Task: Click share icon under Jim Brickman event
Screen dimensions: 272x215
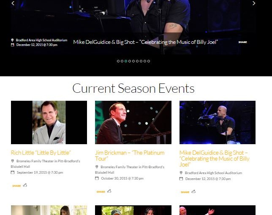Action: 109,191
